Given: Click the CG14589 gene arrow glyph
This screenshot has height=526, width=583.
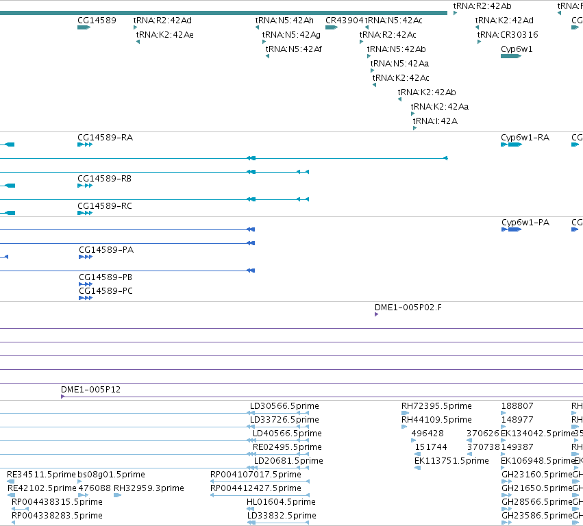Looking at the screenshot, I should pos(84,27).
